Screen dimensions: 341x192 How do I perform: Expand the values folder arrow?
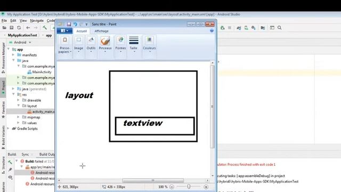(18, 123)
